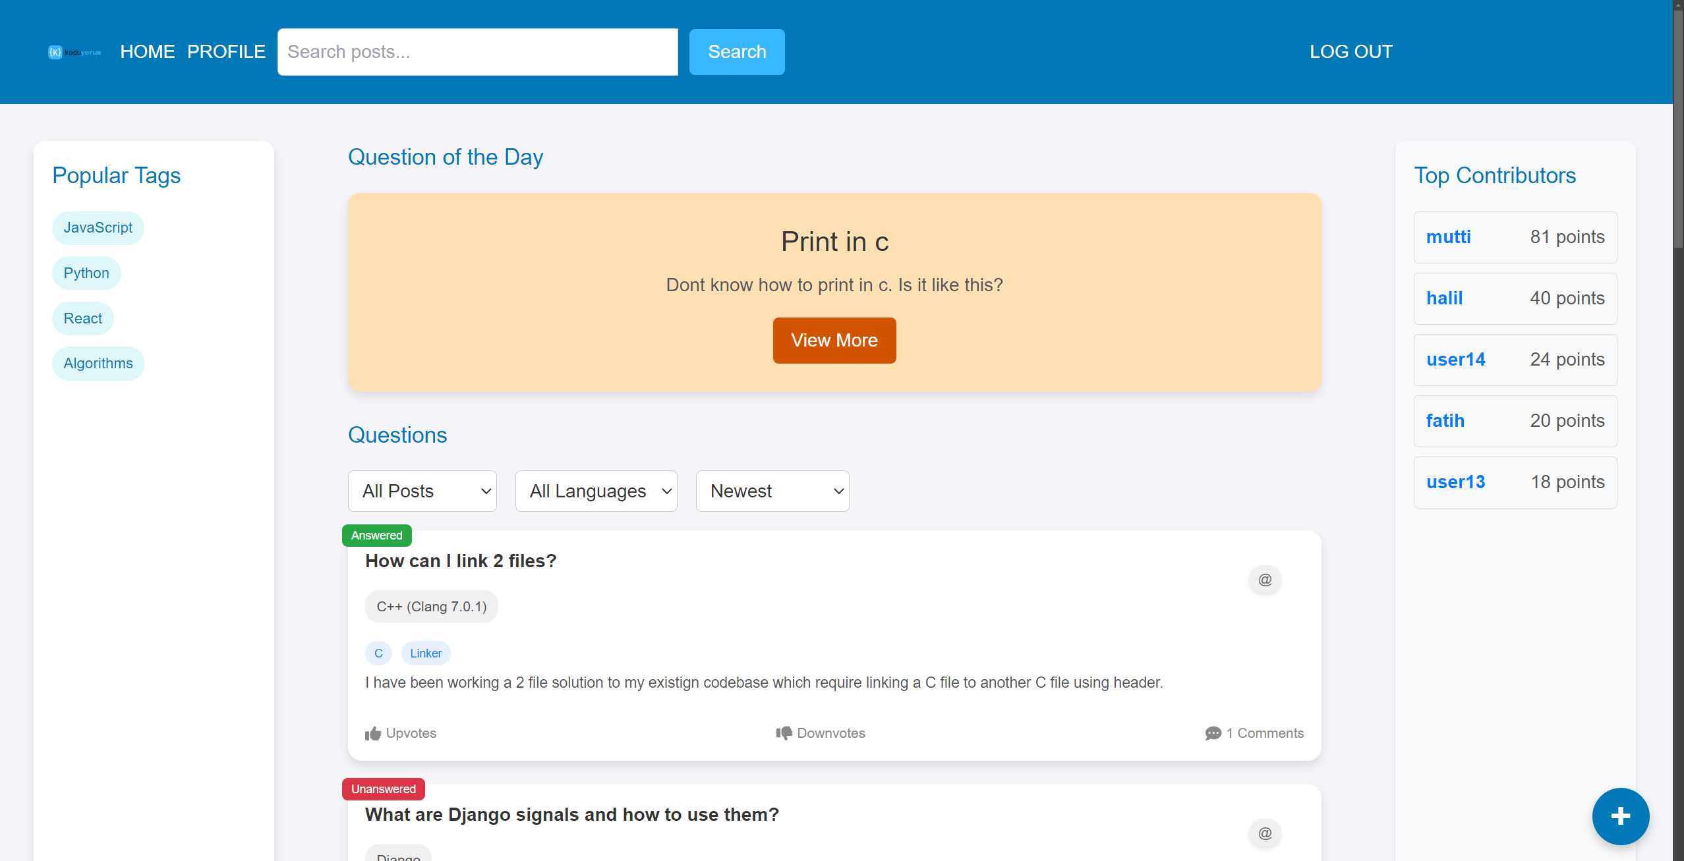
Task: Open the Newest sort dropdown
Action: click(x=772, y=491)
